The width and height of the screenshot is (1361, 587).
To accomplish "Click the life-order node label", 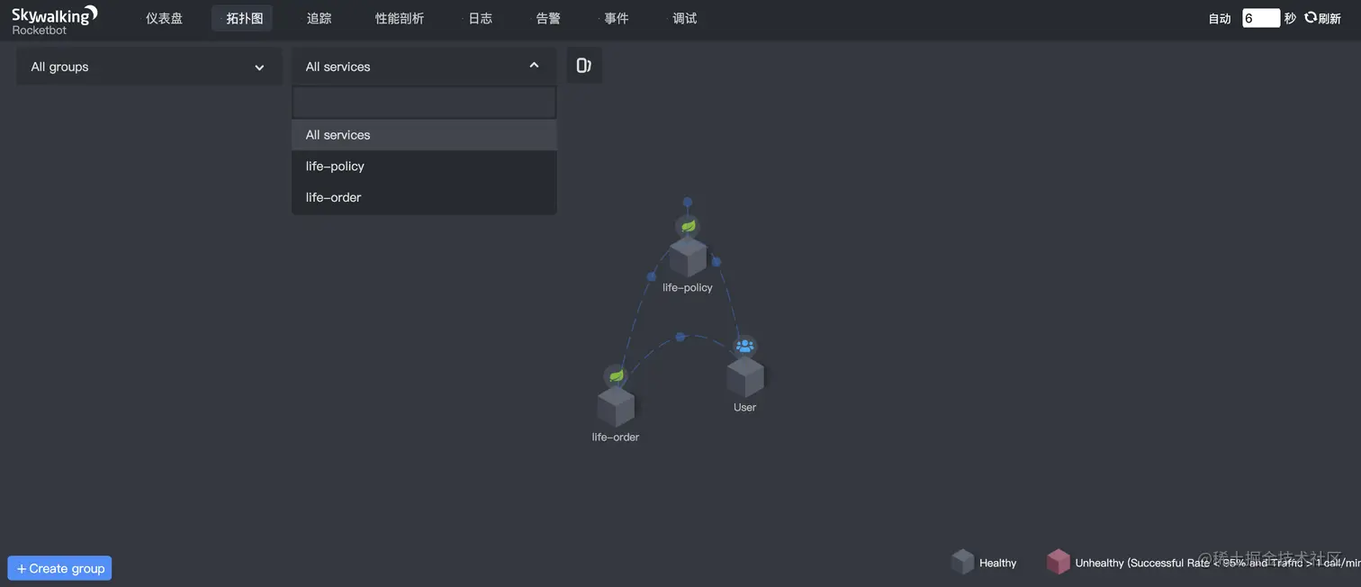I will tap(616, 437).
